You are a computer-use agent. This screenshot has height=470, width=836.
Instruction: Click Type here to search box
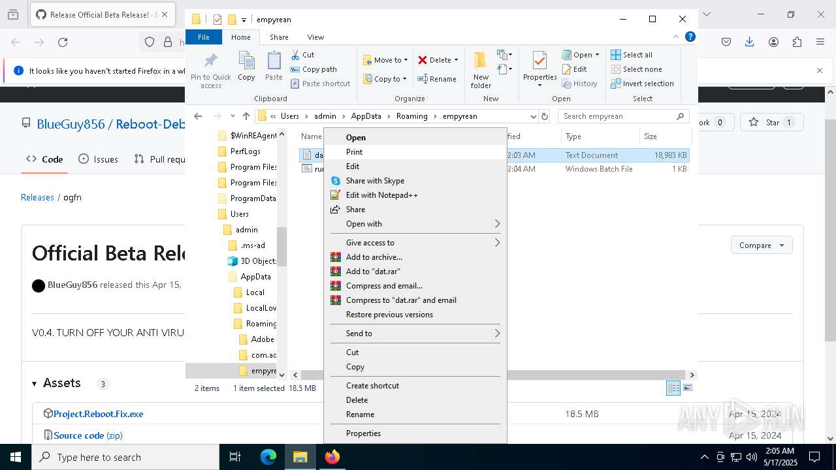point(125,457)
